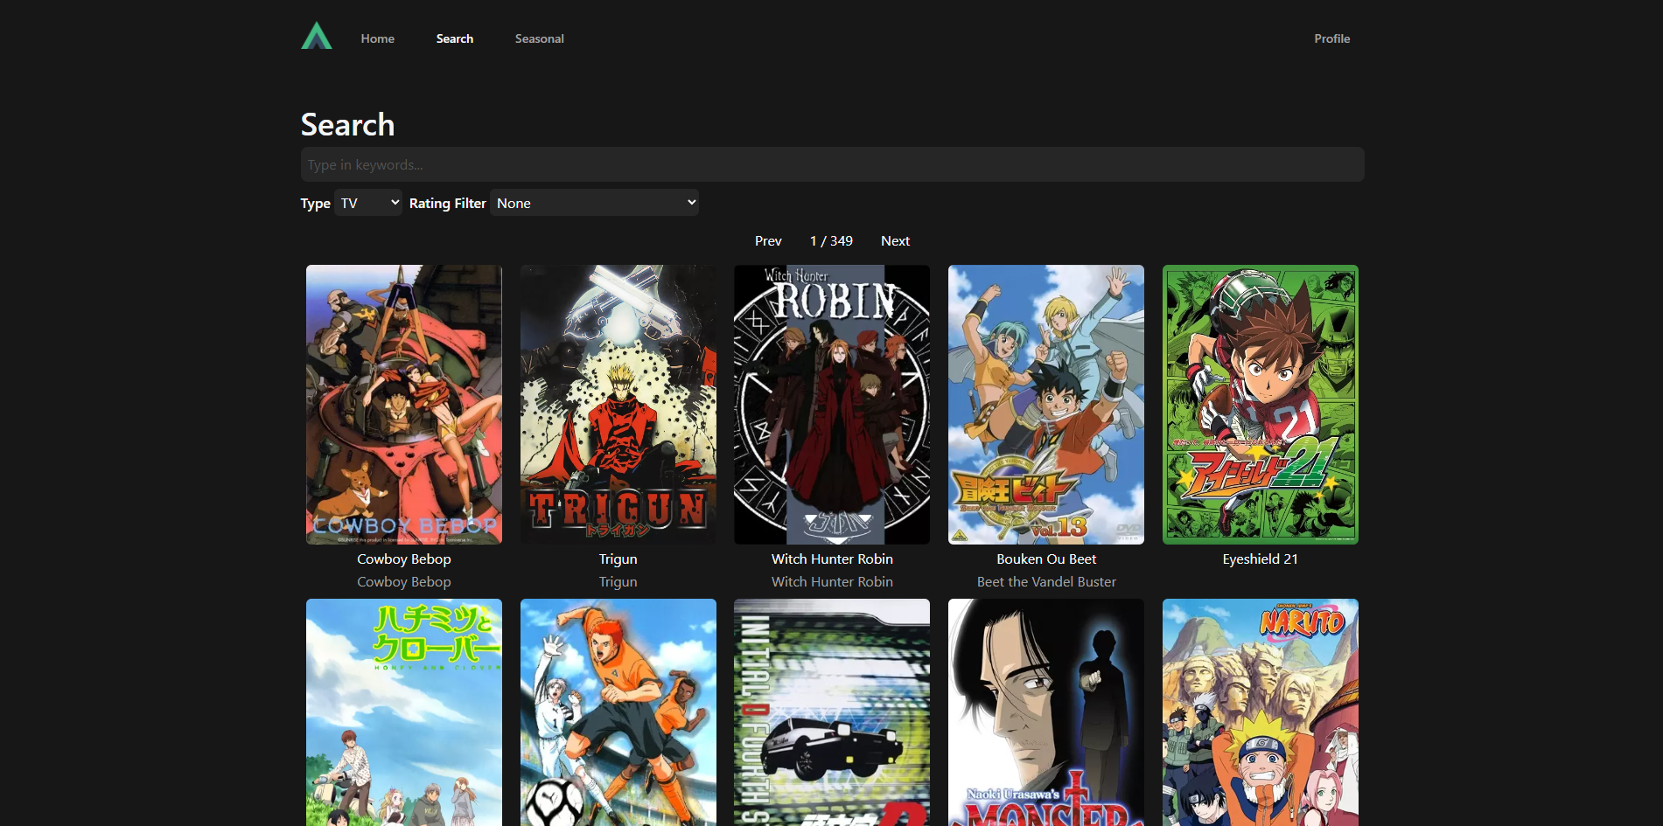This screenshot has width=1663, height=826.
Task: Click the Rating Filter label
Action: coord(447,203)
